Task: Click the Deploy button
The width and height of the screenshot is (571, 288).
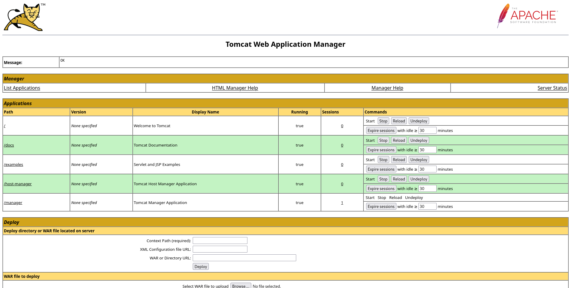Action: 201,267
